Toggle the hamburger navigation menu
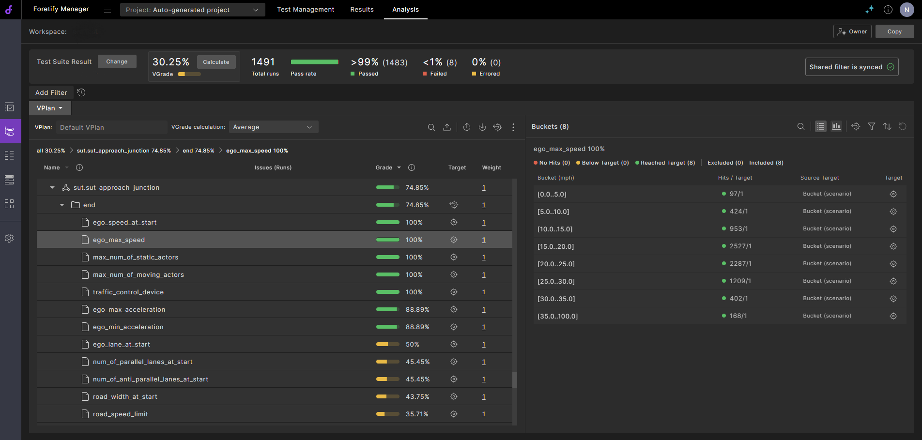Image resolution: width=922 pixels, height=440 pixels. coord(108,10)
